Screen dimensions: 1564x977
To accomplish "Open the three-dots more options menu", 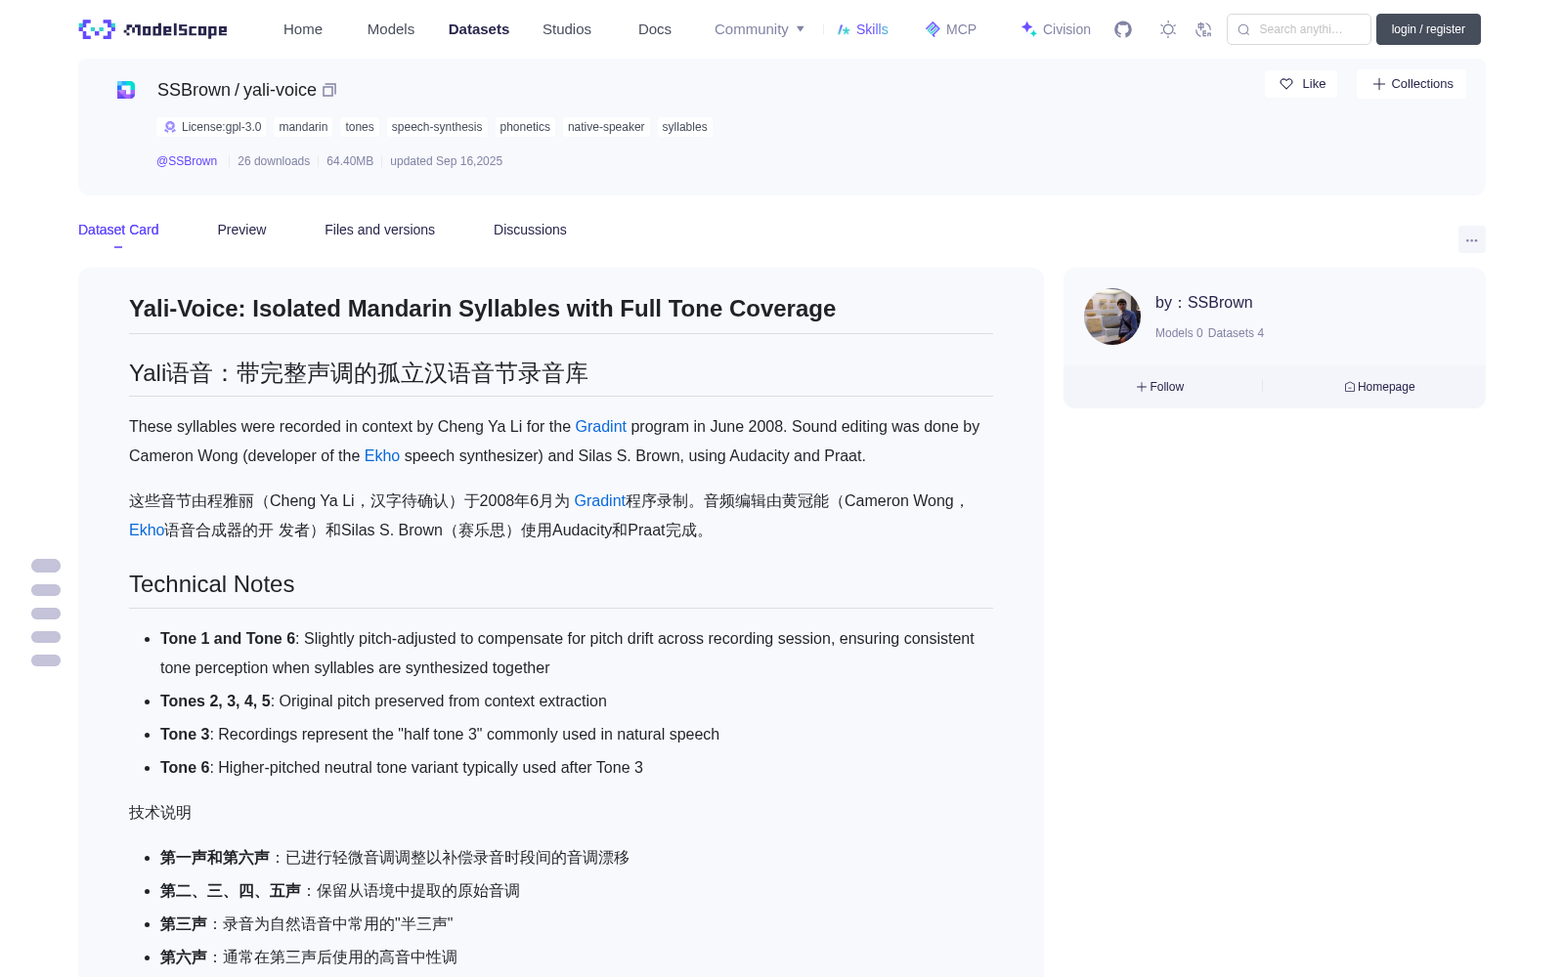I will (x=1471, y=239).
